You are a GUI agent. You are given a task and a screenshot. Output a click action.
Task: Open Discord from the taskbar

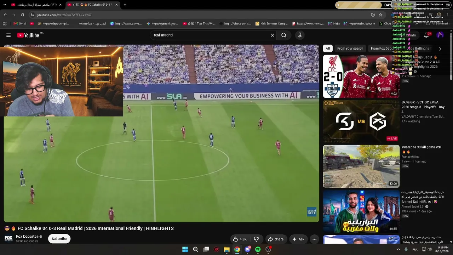(247, 249)
